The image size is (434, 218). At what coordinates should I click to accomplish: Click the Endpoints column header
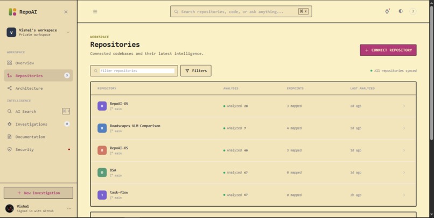click(x=295, y=88)
